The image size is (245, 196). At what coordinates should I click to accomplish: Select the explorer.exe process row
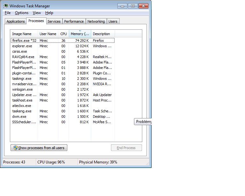tap(63, 46)
